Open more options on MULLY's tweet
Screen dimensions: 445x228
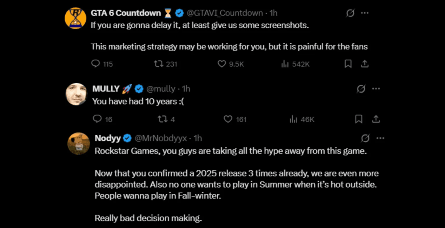coord(376,89)
